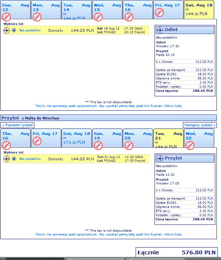This screenshot has height=260, width=221.
Task: Go to Poprzedni tydzień for return flights
Action: [x=17, y=125]
